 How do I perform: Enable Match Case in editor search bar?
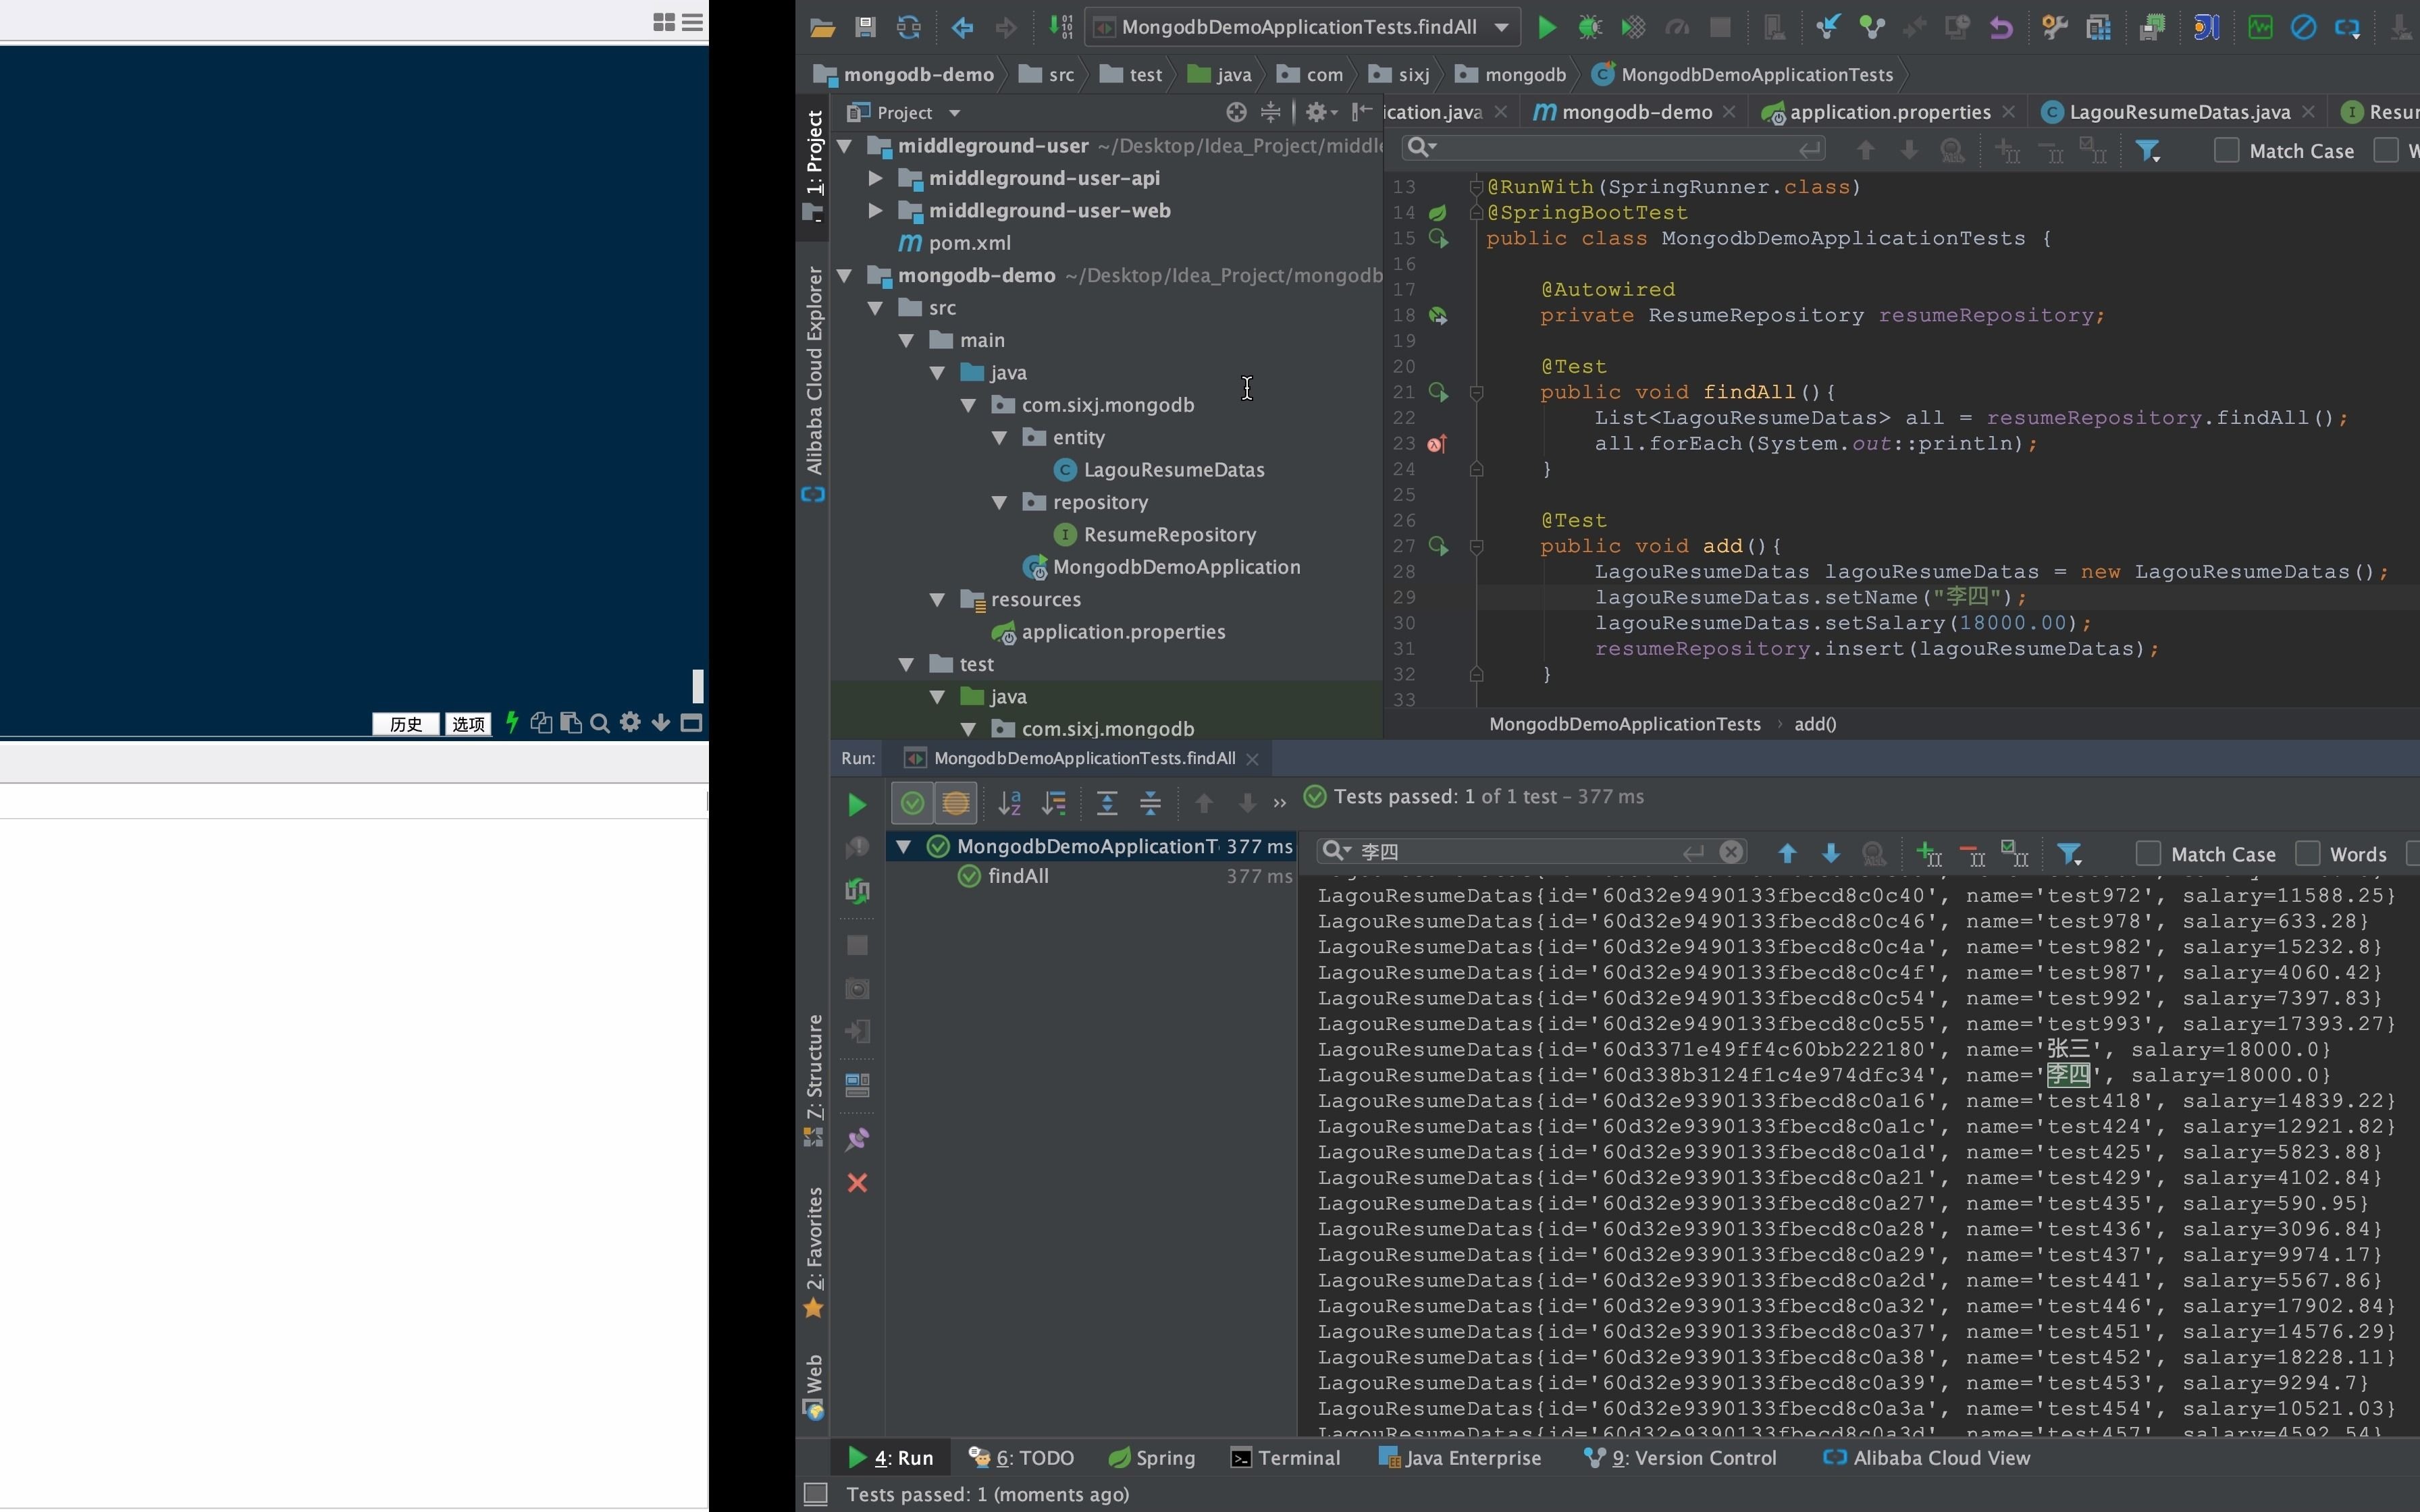[2226, 151]
